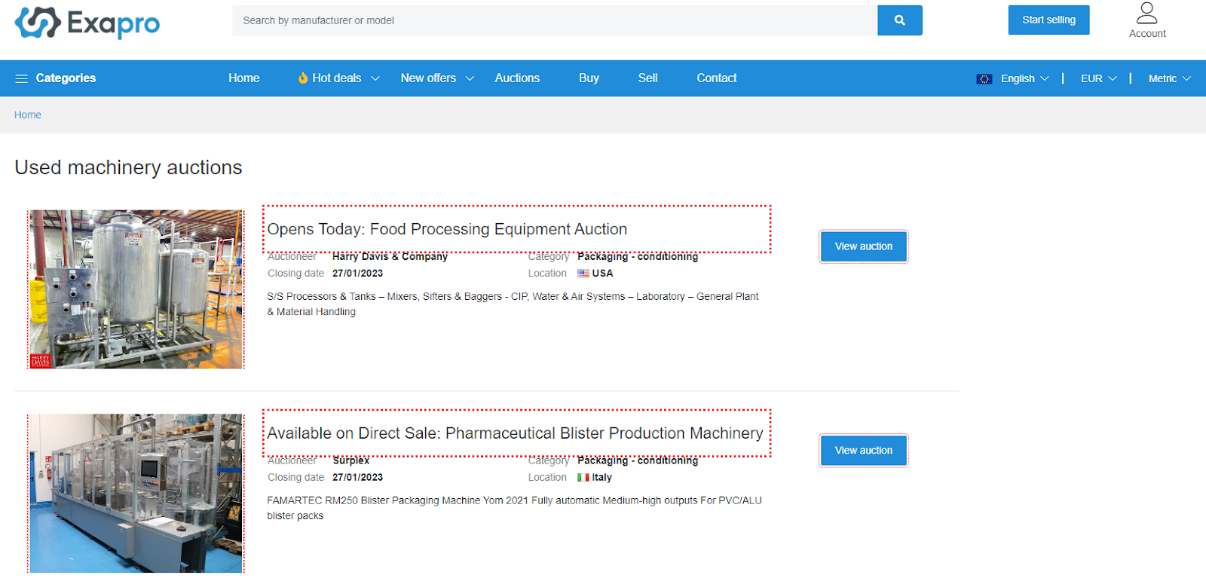The width and height of the screenshot is (1206, 578).
Task: Click Packaging - conditioning category of Italy auction
Action: pyautogui.click(x=638, y=460)
